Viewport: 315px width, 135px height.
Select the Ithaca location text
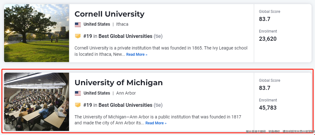click(x=122, y=24)
